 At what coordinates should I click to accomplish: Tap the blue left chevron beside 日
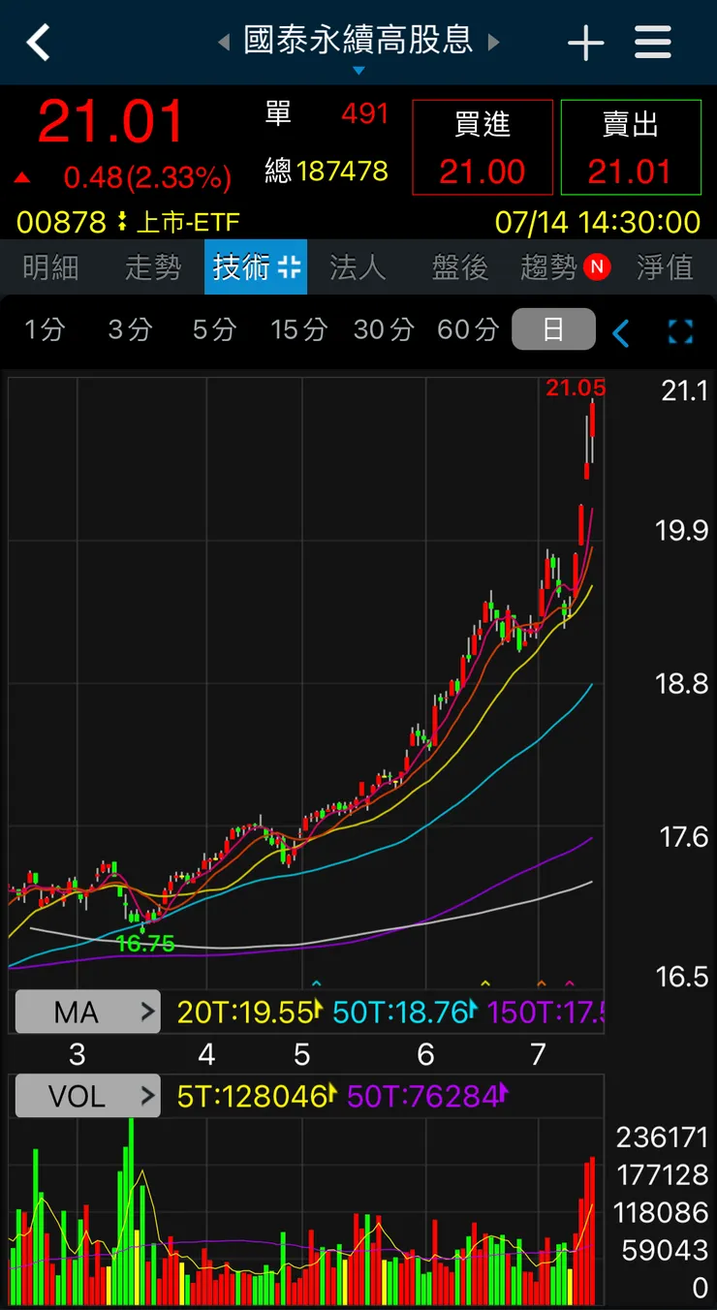tap(621, 333)
